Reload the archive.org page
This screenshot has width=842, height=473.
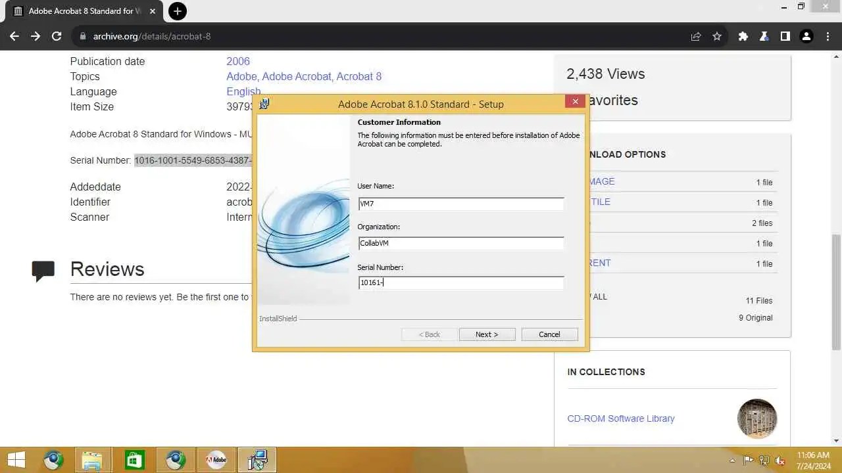(57, 36)
